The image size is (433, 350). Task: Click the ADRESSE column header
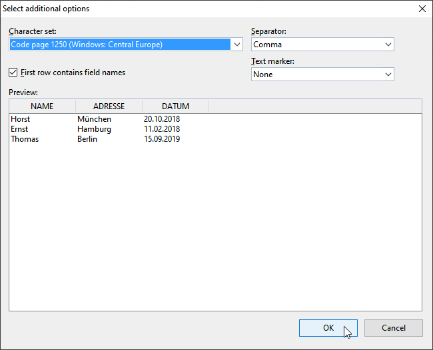click(109, 106)
